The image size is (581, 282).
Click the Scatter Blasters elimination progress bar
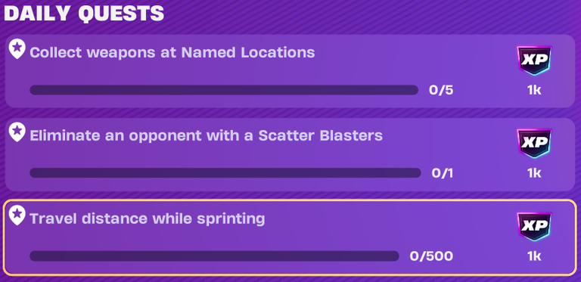tap(225, 173)
